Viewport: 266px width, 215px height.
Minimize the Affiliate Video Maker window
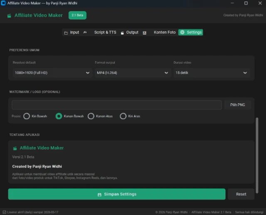tap(232, 3)
